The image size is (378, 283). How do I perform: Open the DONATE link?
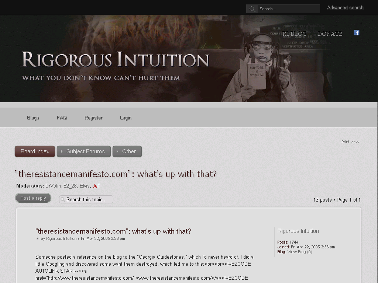[x=330, y=34]
